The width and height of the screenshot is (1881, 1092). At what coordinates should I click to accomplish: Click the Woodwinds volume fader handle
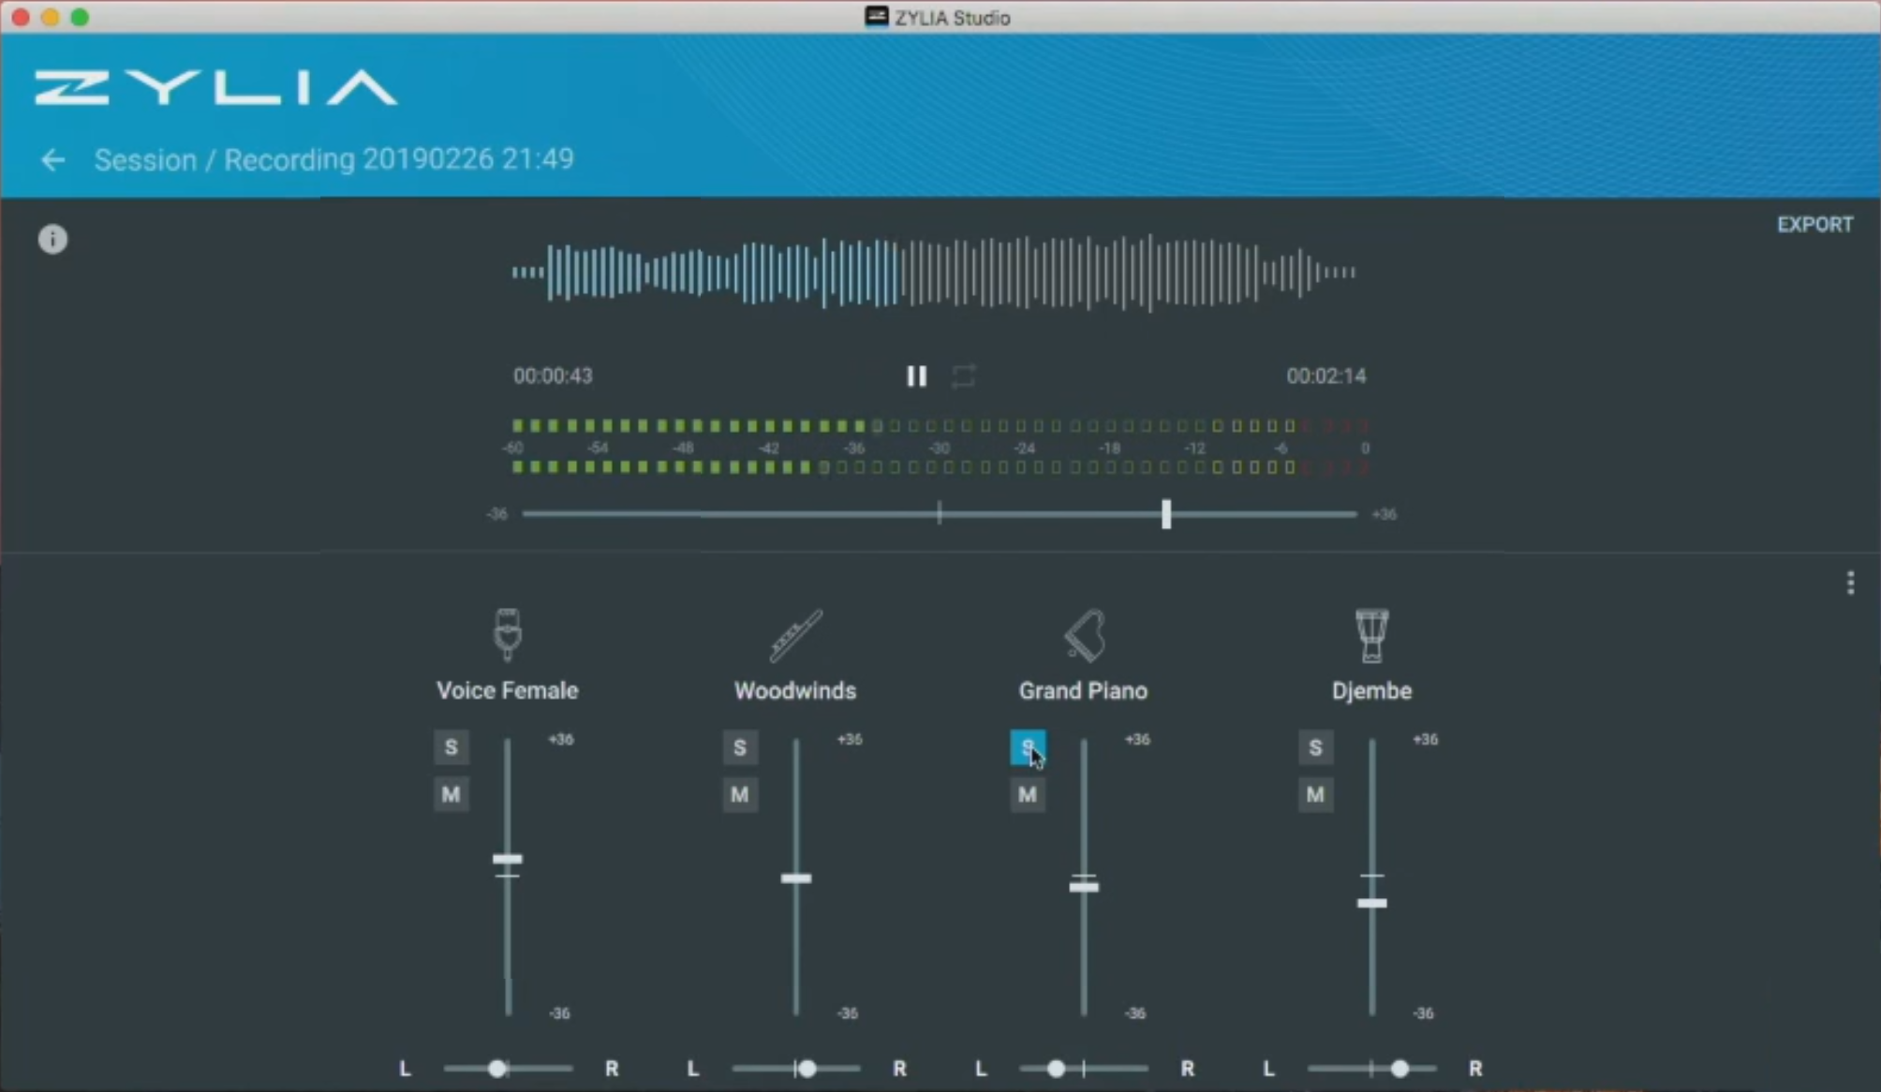(x=796, y=878)
